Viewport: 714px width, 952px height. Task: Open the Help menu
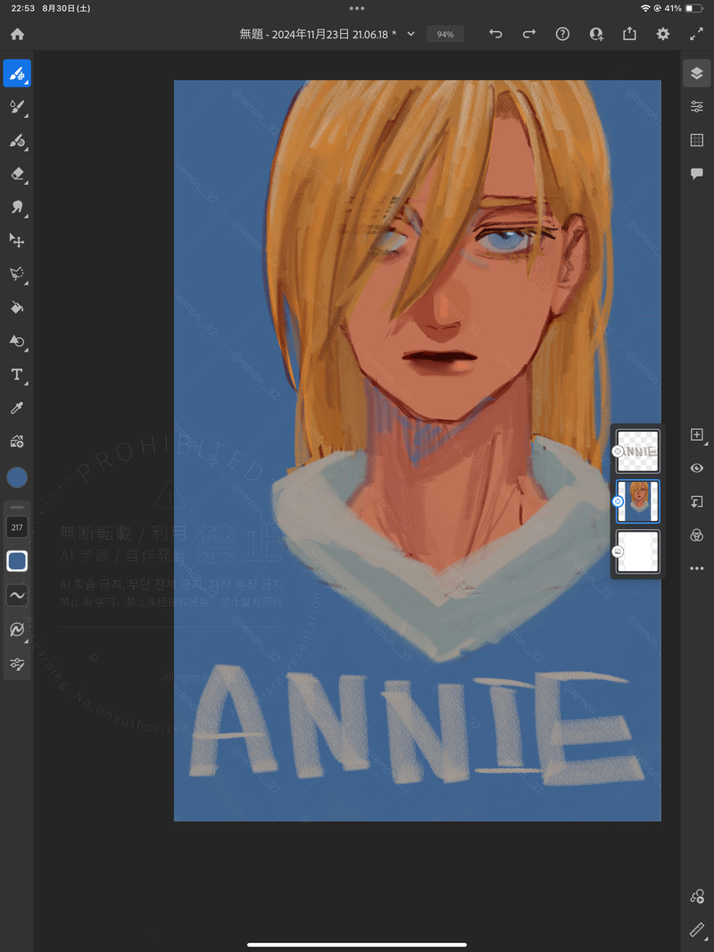tap(563, 34)
